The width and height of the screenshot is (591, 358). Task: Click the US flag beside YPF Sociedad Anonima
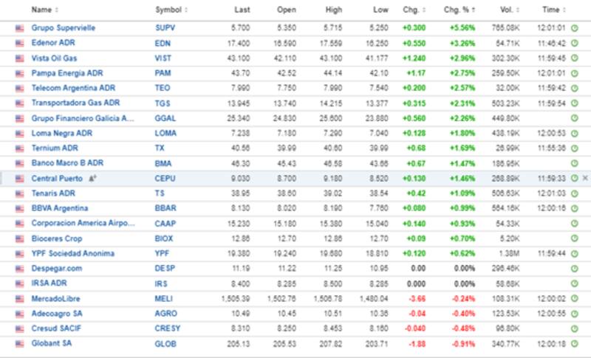20,254
